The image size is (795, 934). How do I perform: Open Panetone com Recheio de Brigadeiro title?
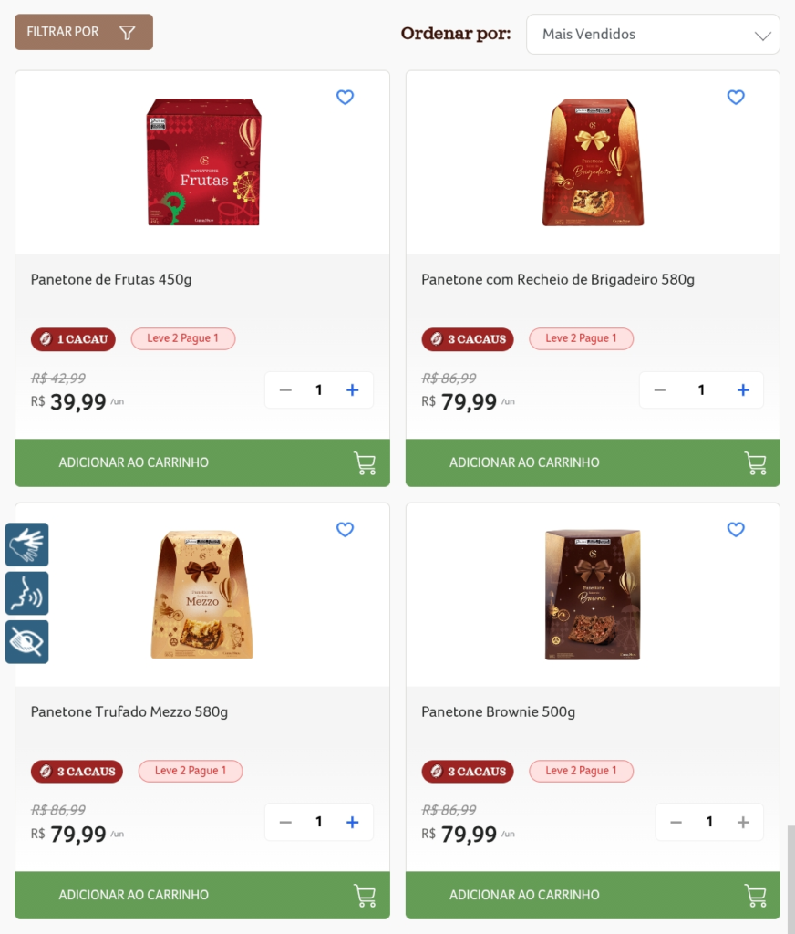coord(558,280)
